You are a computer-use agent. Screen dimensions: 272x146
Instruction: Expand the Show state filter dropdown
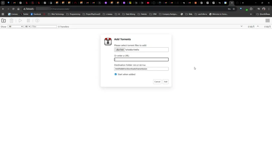15,27
